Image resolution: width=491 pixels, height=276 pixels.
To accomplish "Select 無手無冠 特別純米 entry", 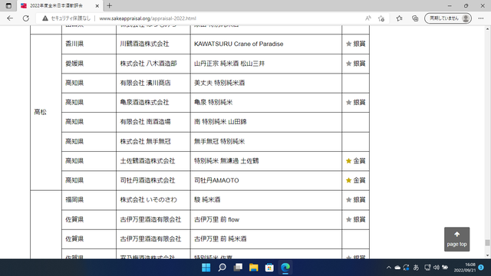I will tap(266, 142).
